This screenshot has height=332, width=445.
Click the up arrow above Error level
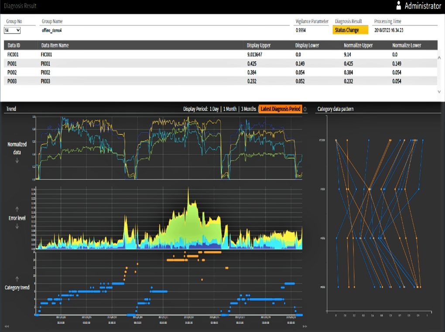coord(17,209)
